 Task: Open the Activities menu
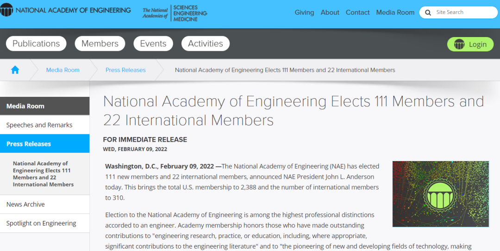pos(206,44)
